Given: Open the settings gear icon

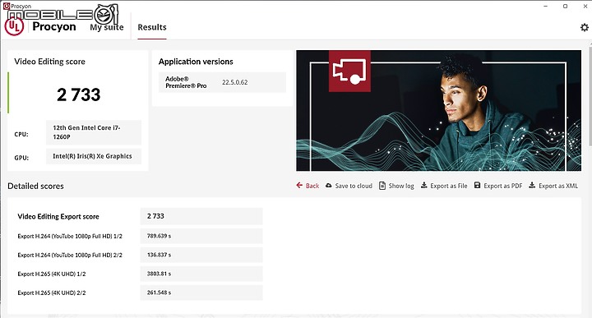Looking at the screenshot, I should pos(584,28).
